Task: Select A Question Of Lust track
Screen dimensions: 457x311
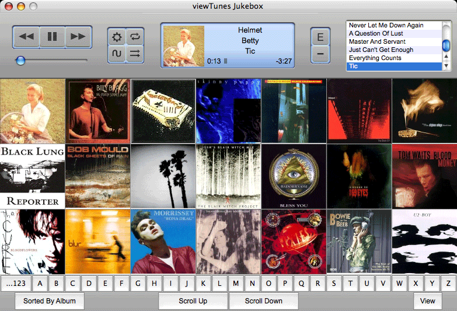Action: coord(394,33)
